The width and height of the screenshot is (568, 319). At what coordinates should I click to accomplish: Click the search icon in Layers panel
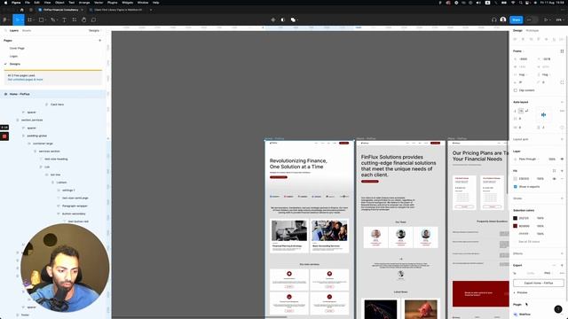click(x=5, y=31)
